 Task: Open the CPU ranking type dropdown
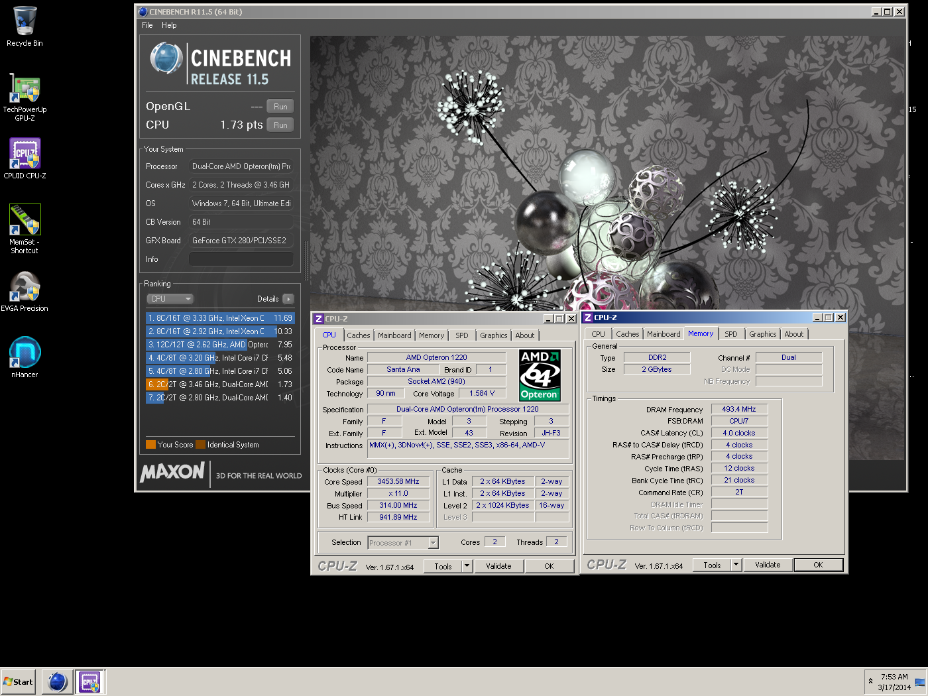click(x=170, y=299)
